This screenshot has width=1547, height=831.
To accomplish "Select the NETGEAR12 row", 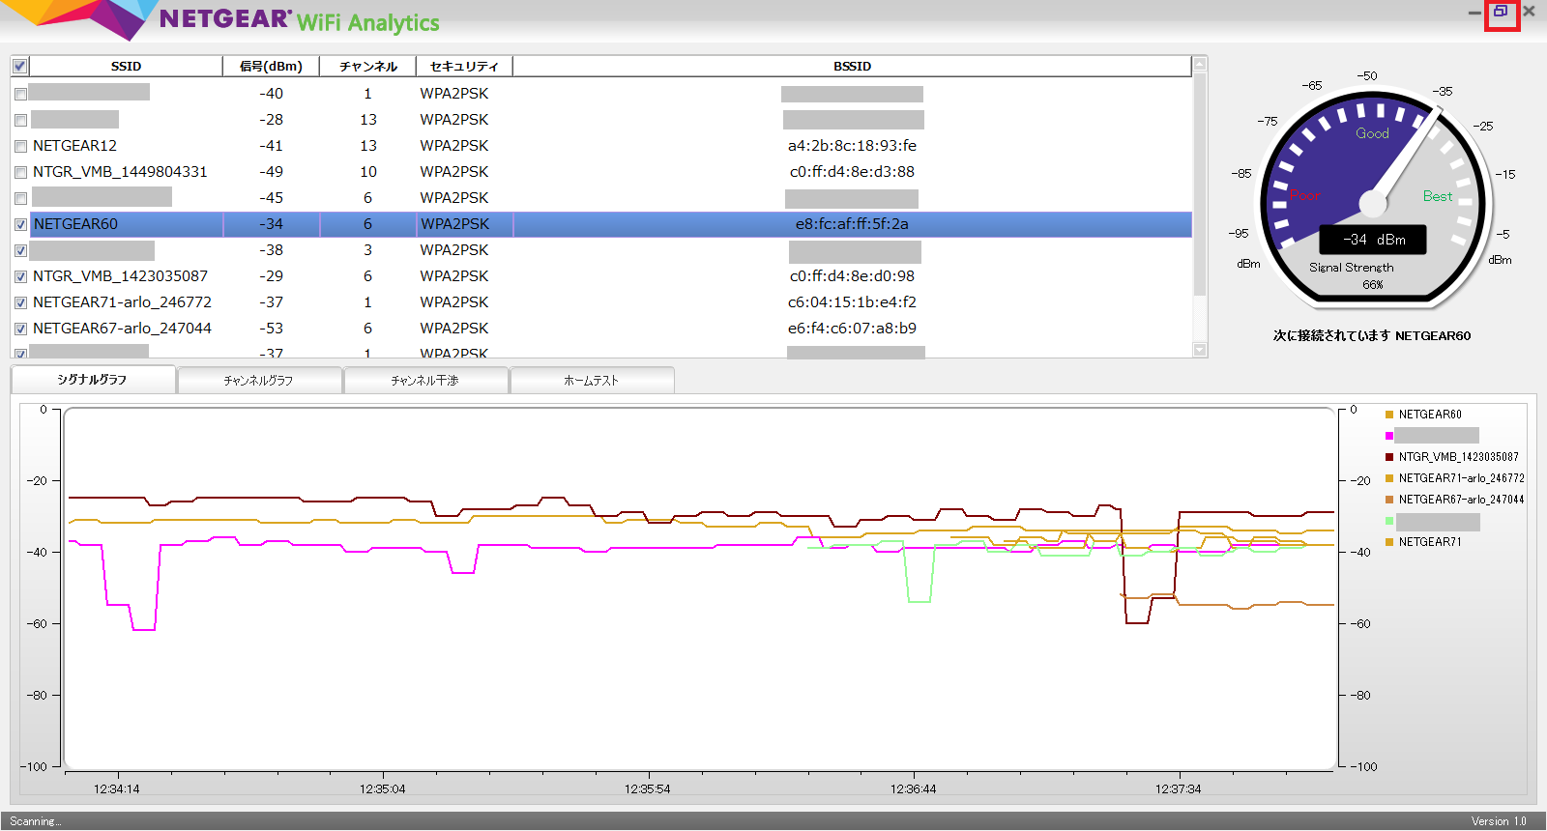I will [601, 146].
